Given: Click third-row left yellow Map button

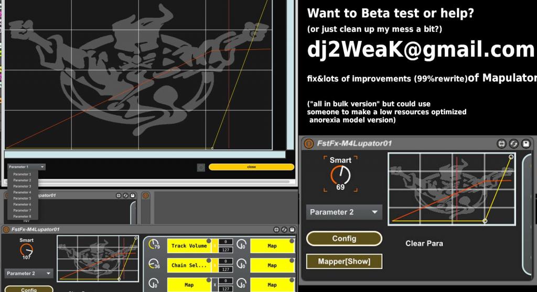Looking at the screenshot, I should pos(189,285).
